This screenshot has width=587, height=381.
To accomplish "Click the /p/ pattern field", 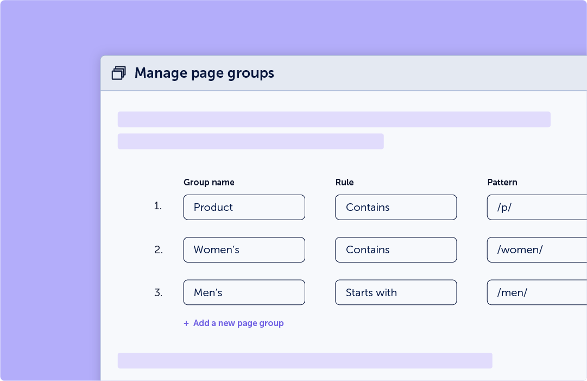I will tap(536, 207).
